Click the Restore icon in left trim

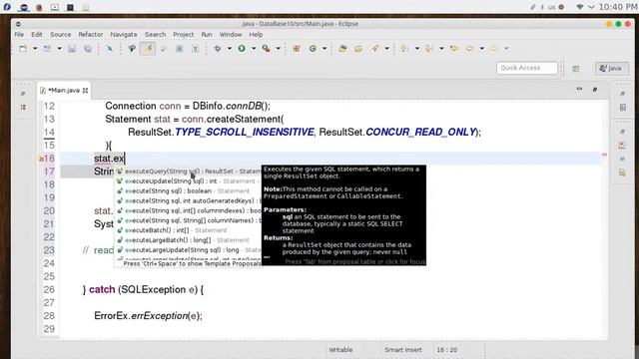(x=23, y=94)
